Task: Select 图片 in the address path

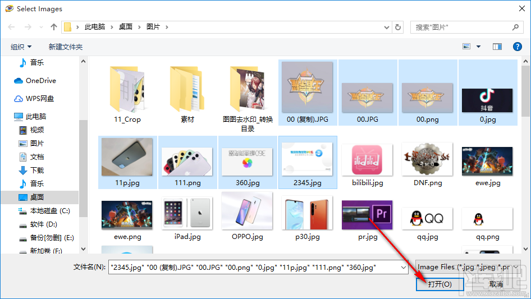Action: [153, 27]
